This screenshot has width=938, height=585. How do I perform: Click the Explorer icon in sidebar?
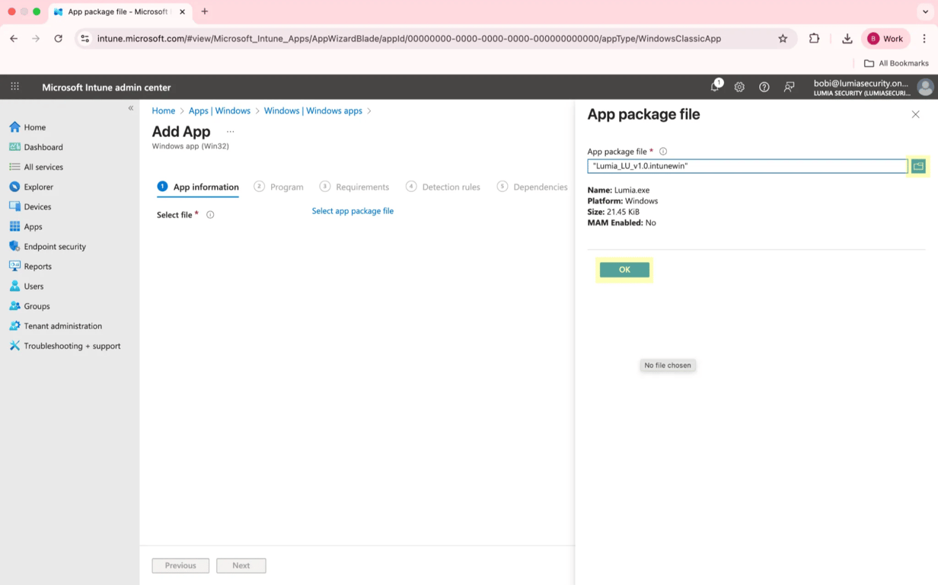tap(14, 187)
